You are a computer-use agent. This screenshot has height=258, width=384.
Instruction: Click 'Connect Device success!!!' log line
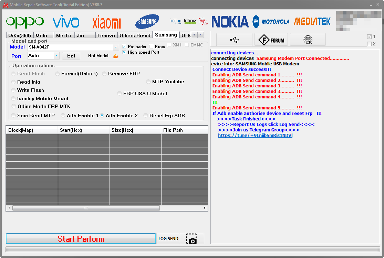click(x=241, y=69)
